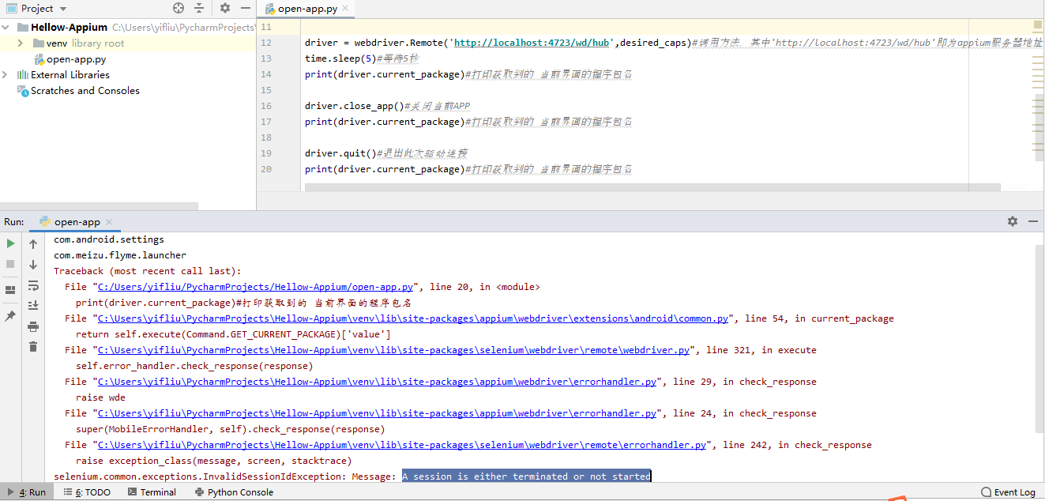The width and height of the screenshot is (1045, 501).
Task: Toggle pin tab on the run console
Action: click(x=10, y=316)
